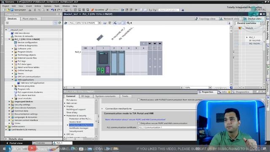Click the binoculars search icon
Screen dimensions: 270x152
point(183,10)
